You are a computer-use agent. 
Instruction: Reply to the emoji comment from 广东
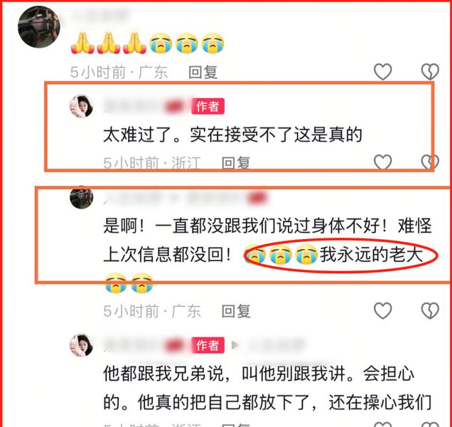point(203,72)
